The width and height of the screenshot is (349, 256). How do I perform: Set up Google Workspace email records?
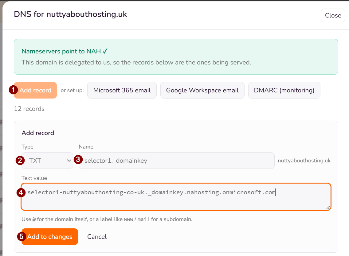[202, 90]
